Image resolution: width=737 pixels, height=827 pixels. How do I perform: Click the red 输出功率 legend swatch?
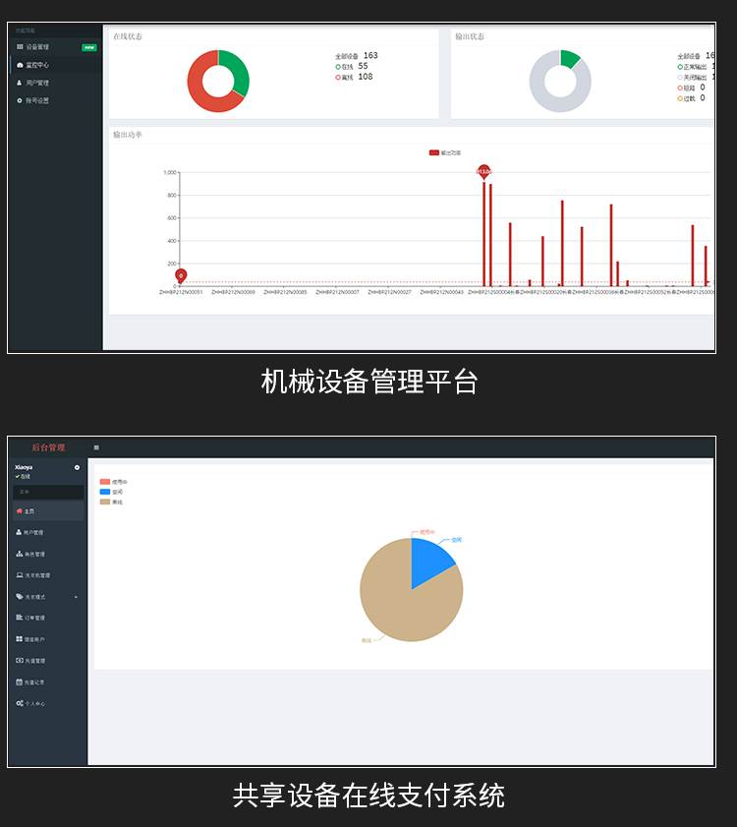click(434, 152)
